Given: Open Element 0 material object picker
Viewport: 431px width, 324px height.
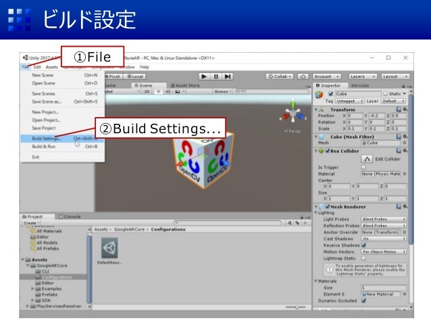Looking at the screenshot, I should (405, 294).
